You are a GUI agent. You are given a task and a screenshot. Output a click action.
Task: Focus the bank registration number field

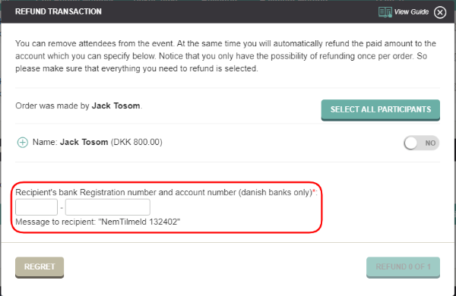tap(36, 207)
